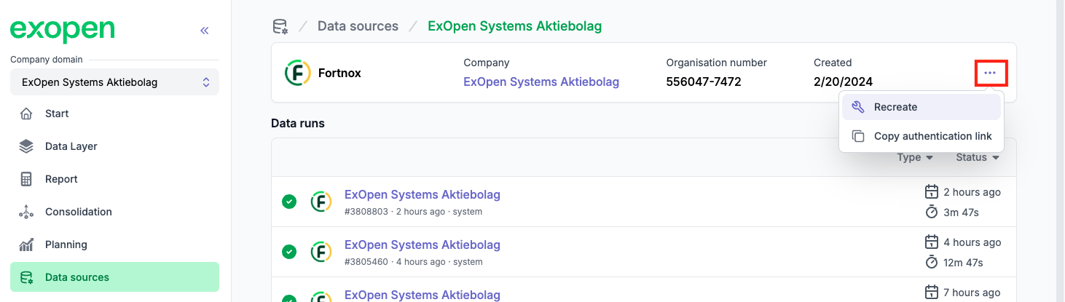Screen dimensions: 1065x302
Task: Collapse the sidebar with double chevron icon
Action: click(205, 31)
